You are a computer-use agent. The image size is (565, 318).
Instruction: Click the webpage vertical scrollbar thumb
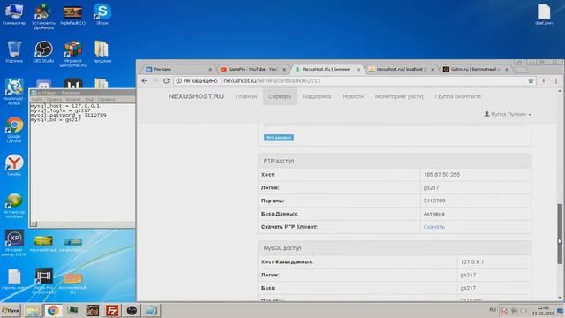click(560, 233)
